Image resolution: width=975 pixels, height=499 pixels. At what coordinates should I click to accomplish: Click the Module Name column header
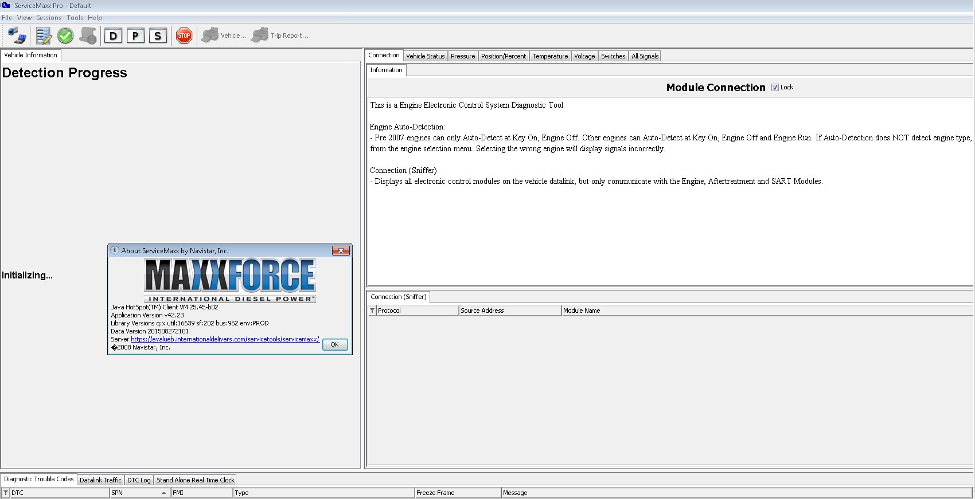(582, 311)
